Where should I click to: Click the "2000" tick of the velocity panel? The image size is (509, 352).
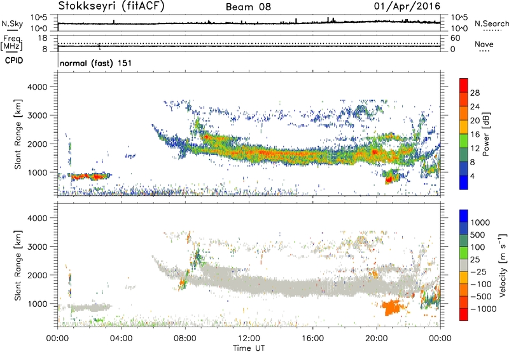(x=37, y=275)
